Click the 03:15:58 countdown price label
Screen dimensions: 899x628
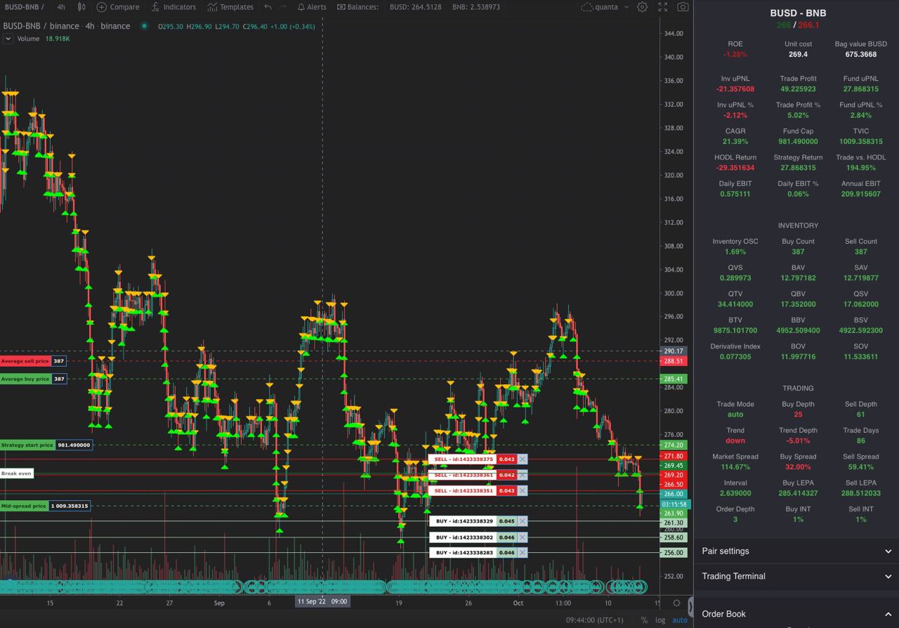[674, 504]
